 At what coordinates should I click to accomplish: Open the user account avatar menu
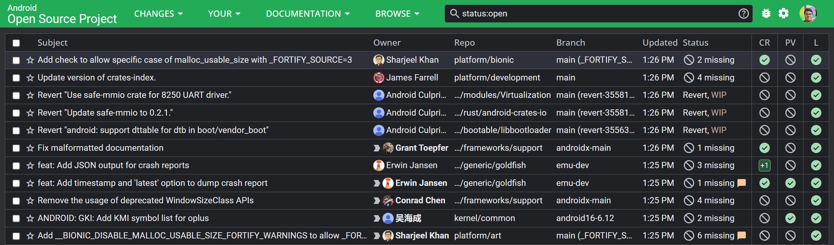[808, 13]
